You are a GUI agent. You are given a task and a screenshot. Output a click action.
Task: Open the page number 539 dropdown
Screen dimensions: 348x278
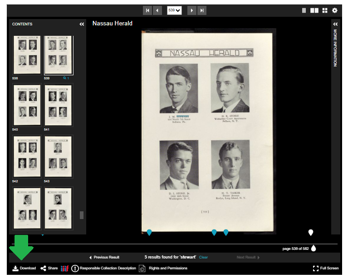tap(174, 10)
